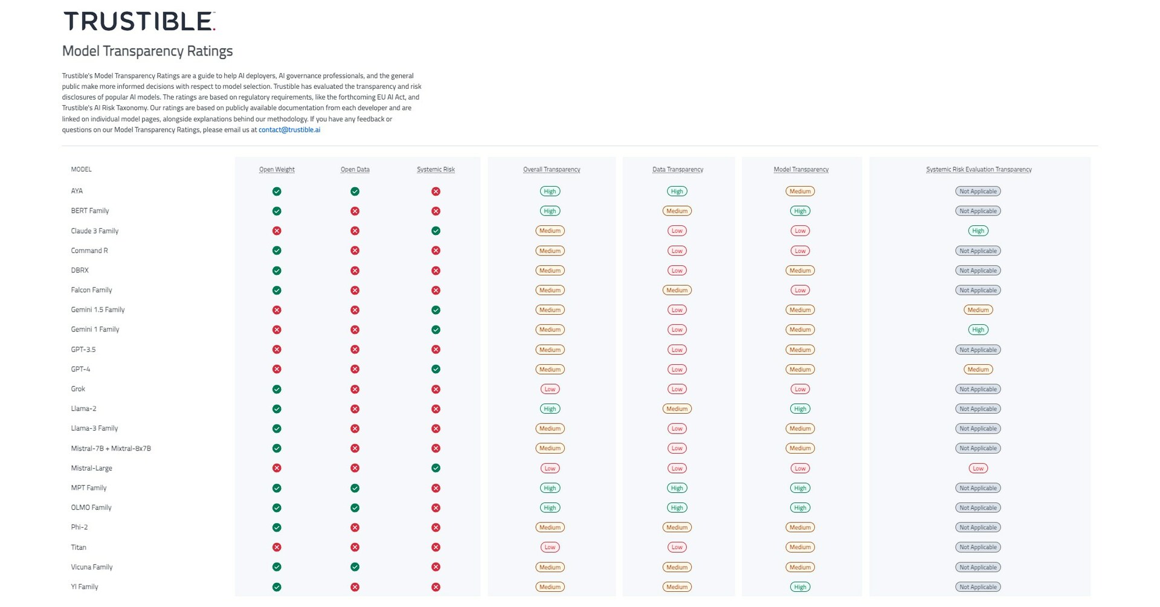Click the red Open Data icon for BERT Family

[355, 211]
